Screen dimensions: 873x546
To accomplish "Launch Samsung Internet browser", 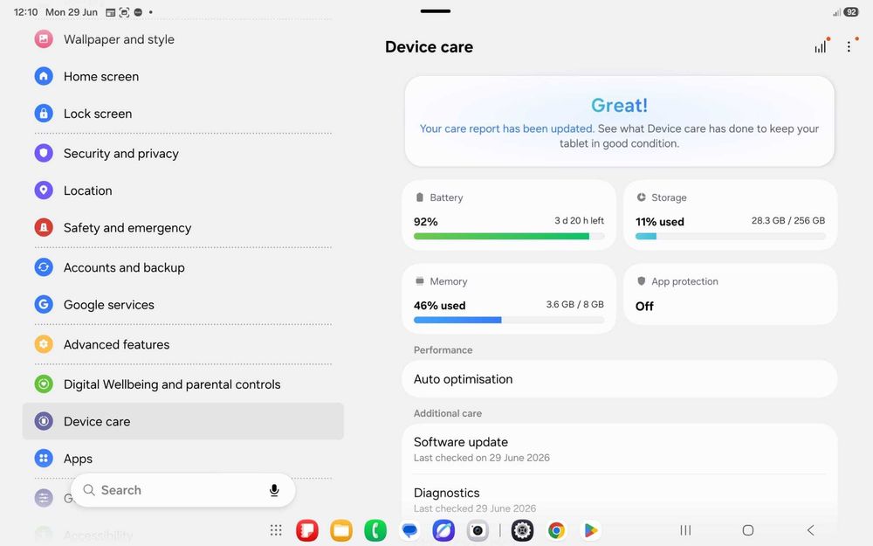I will pyautogui.click(x=443, y=530).
